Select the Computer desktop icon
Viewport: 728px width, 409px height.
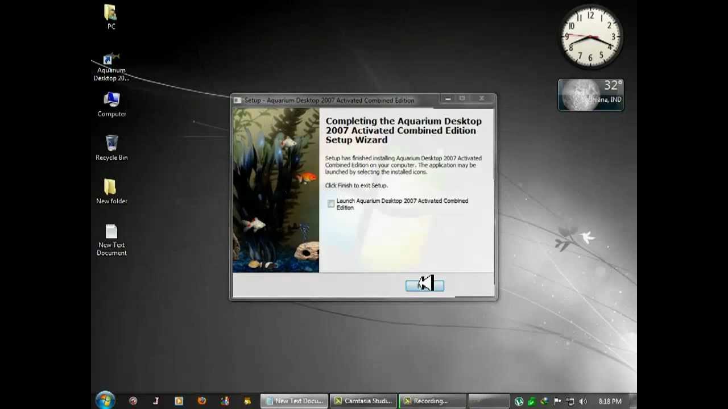click(111, 105)
